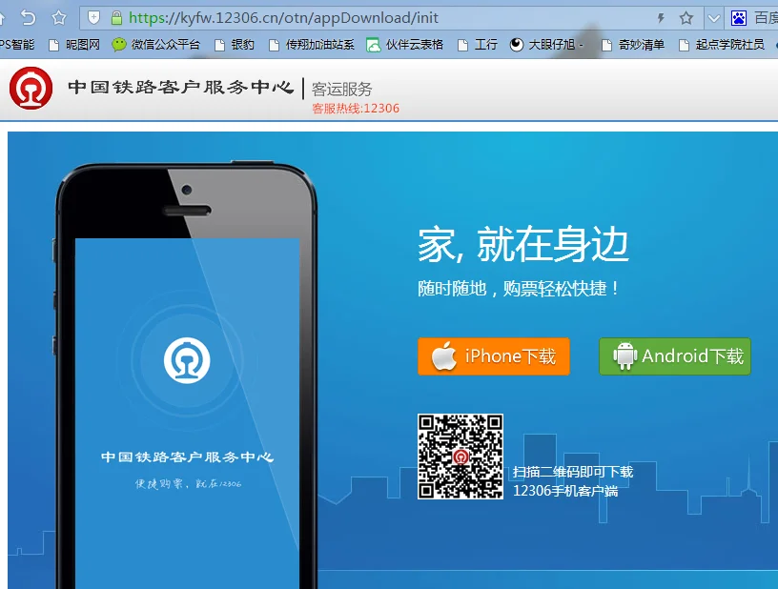Image resolution: width=778 pixels, height=589 pixels.
Task: Click inside the URL address field
Action: pos(286,16)
